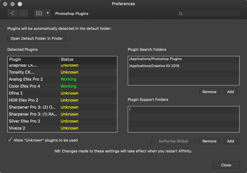Click Unknown status of Viveza 2
The width and height of the screenshot is (247, 173).
(x=70, y=128)
